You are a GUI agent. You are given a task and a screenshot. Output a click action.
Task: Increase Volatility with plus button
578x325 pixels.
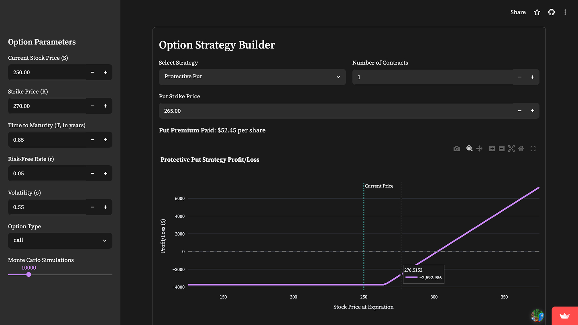106,207
